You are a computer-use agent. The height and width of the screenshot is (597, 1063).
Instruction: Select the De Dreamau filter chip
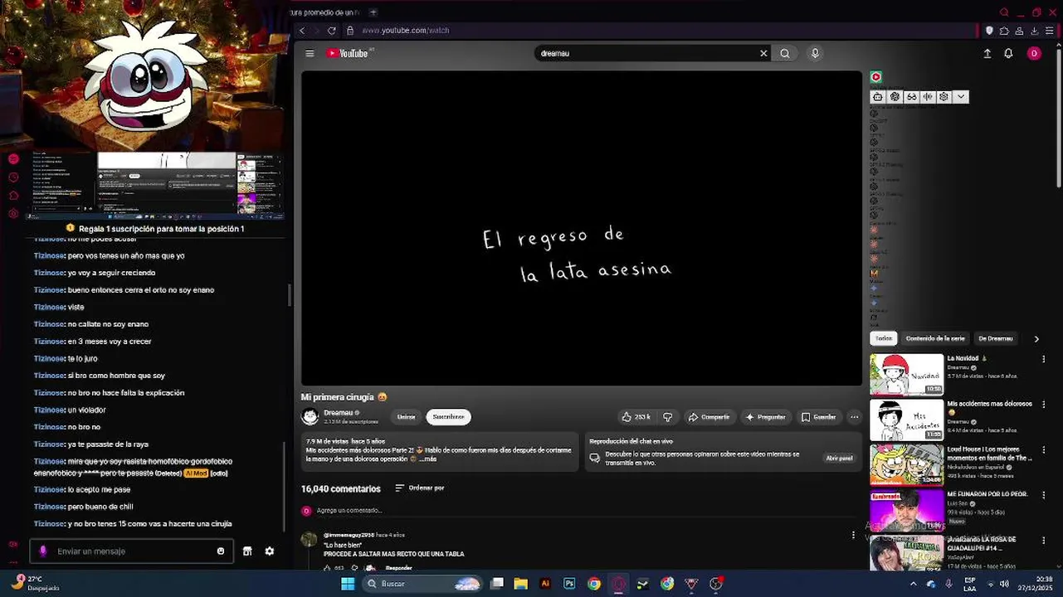(995, 338)
